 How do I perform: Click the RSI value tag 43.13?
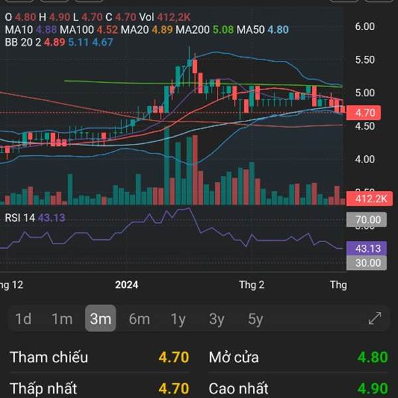click(x=367, y=249)
